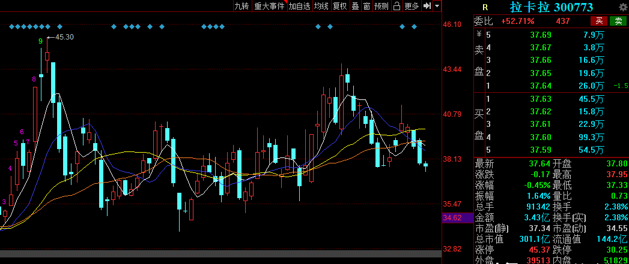Toggle 复权 price adjustment
Viewport: 629px width, 264px height.
point(339,6)
